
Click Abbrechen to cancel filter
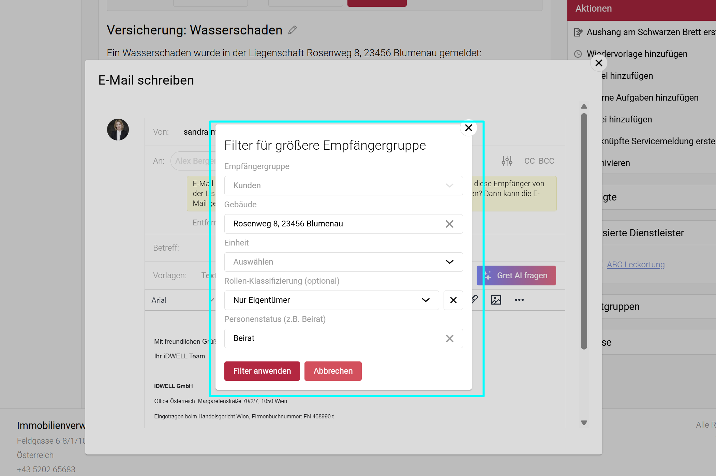tap(333, 371)
